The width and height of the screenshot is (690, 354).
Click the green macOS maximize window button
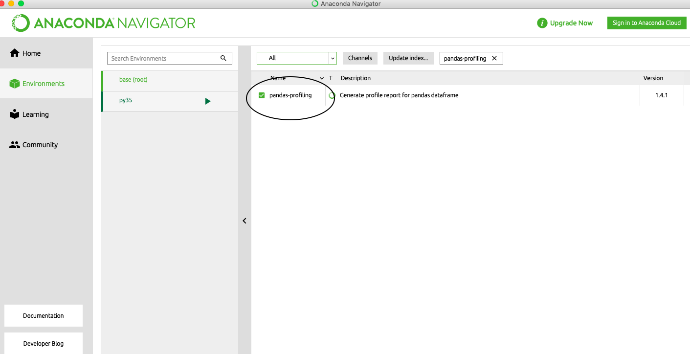point(21,3)
